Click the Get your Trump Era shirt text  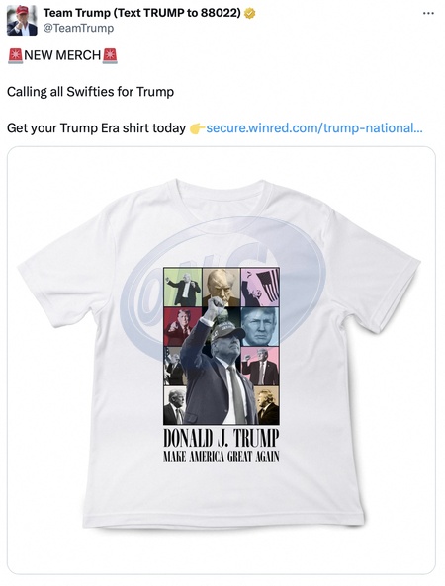pos(97,128)
